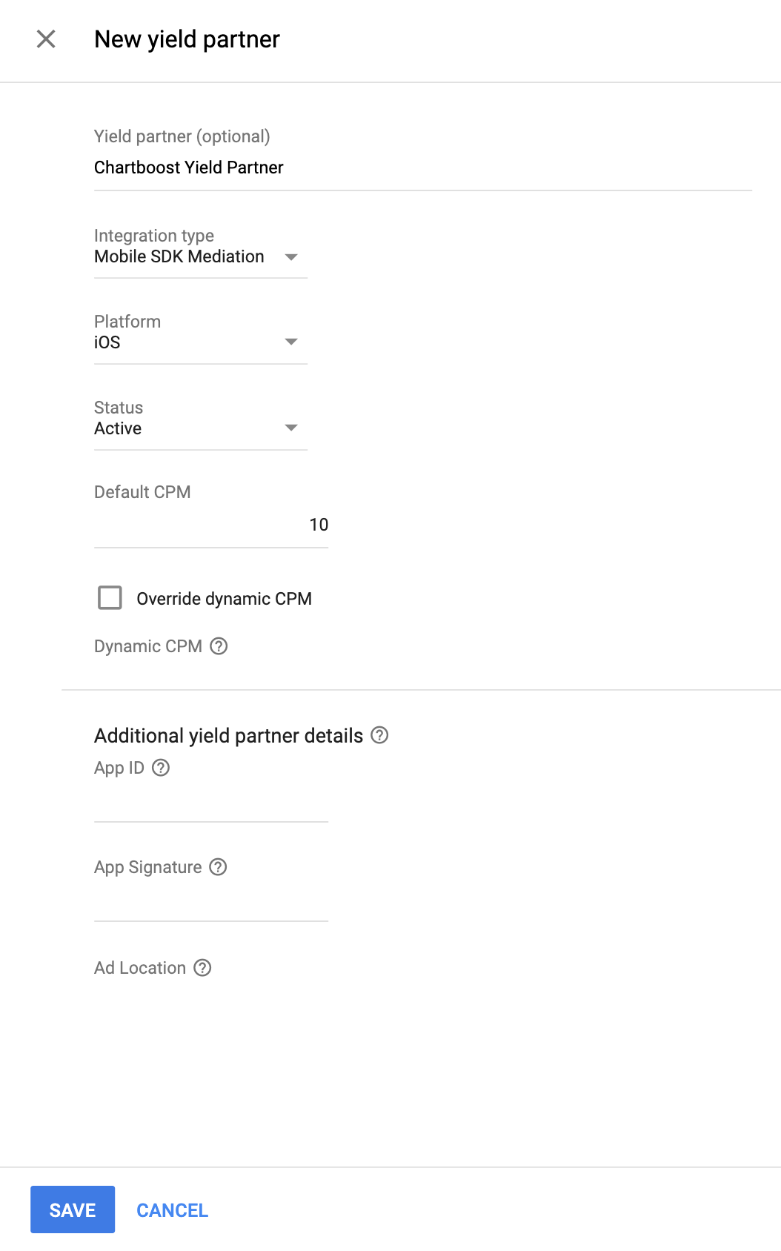The height and width of the screenshot is (1251, 781).
Task: View the App Signature help tooltip icon
Action: tap(218, 867)
